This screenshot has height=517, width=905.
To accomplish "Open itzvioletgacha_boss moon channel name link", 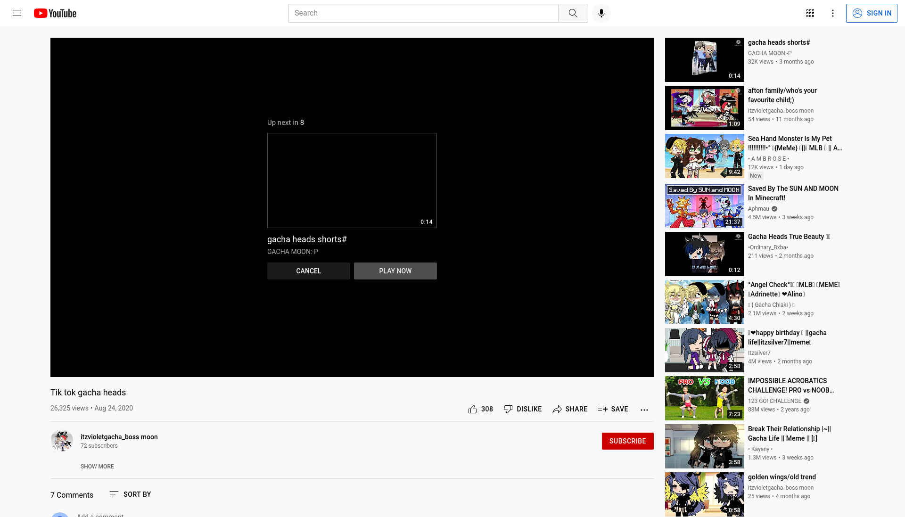I will pos(119,437).
